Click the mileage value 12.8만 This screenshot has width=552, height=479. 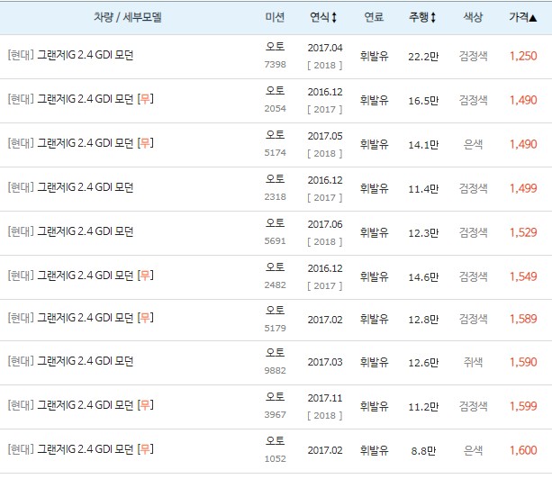pyautogui.click(x=423, y=320)
